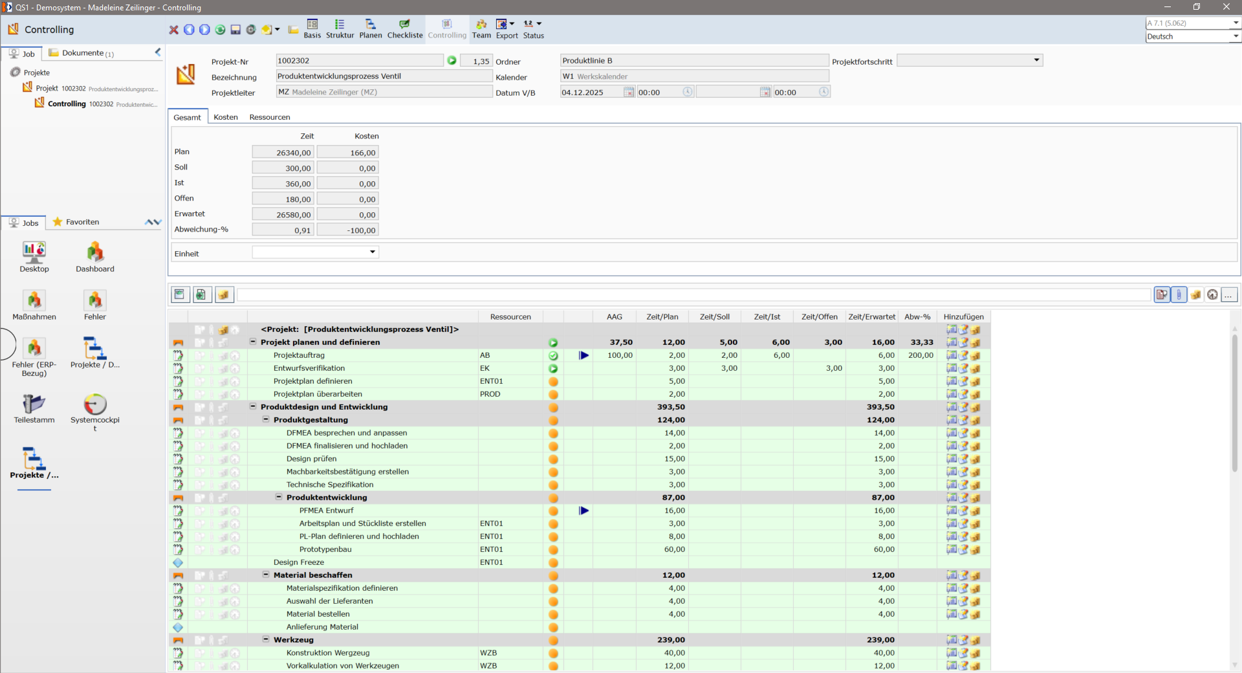The width and height of the screenshot is (1242, 673).
Task: Open the Struktur toolbar icon
Action: coord(340,29)
